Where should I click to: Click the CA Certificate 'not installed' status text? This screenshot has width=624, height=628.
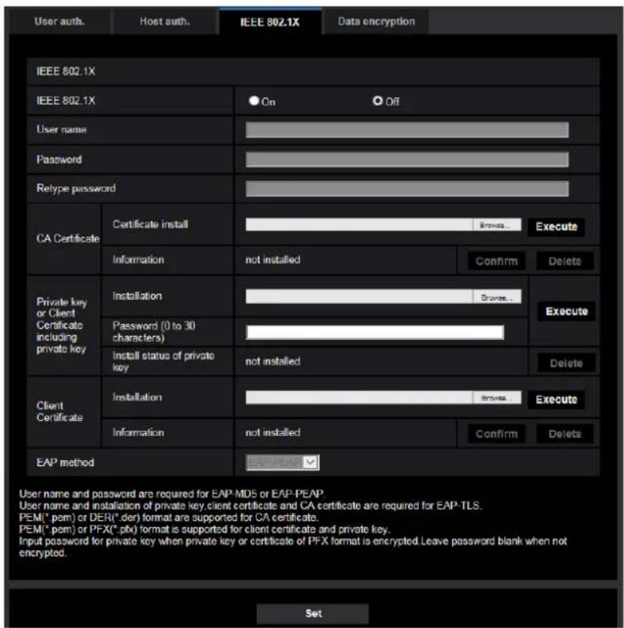click(x=273, y=260)
